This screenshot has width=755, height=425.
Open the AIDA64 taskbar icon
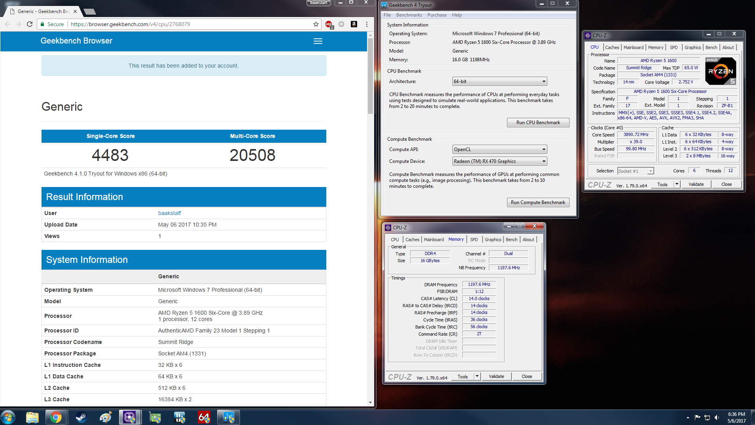pos(204,417)
